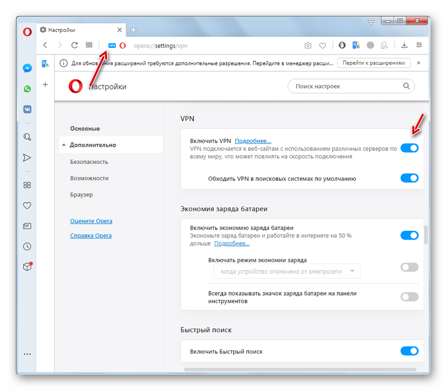Reload the current page
The image size is (447, 391).
pyautogui.click(x=74, y=45)
